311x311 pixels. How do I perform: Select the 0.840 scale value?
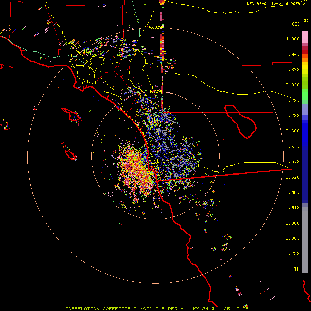tap(293, 85)
